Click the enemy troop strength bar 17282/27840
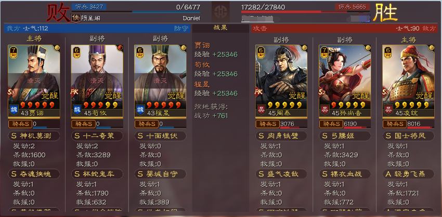442x217 pixels. pos(306,11)
